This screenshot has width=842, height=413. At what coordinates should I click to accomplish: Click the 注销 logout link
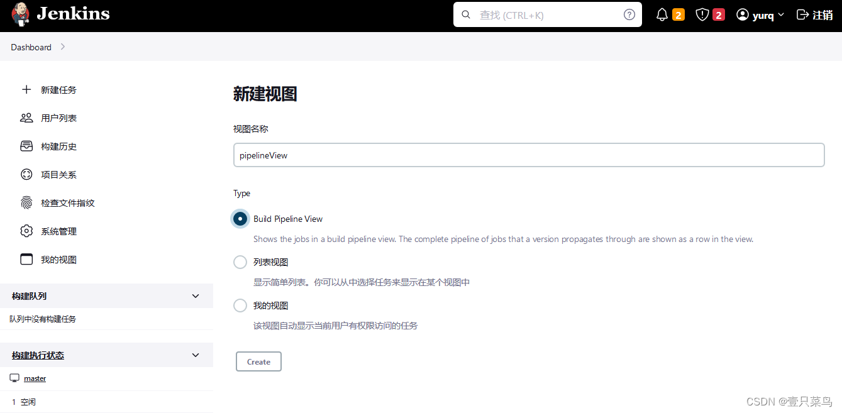823,15
